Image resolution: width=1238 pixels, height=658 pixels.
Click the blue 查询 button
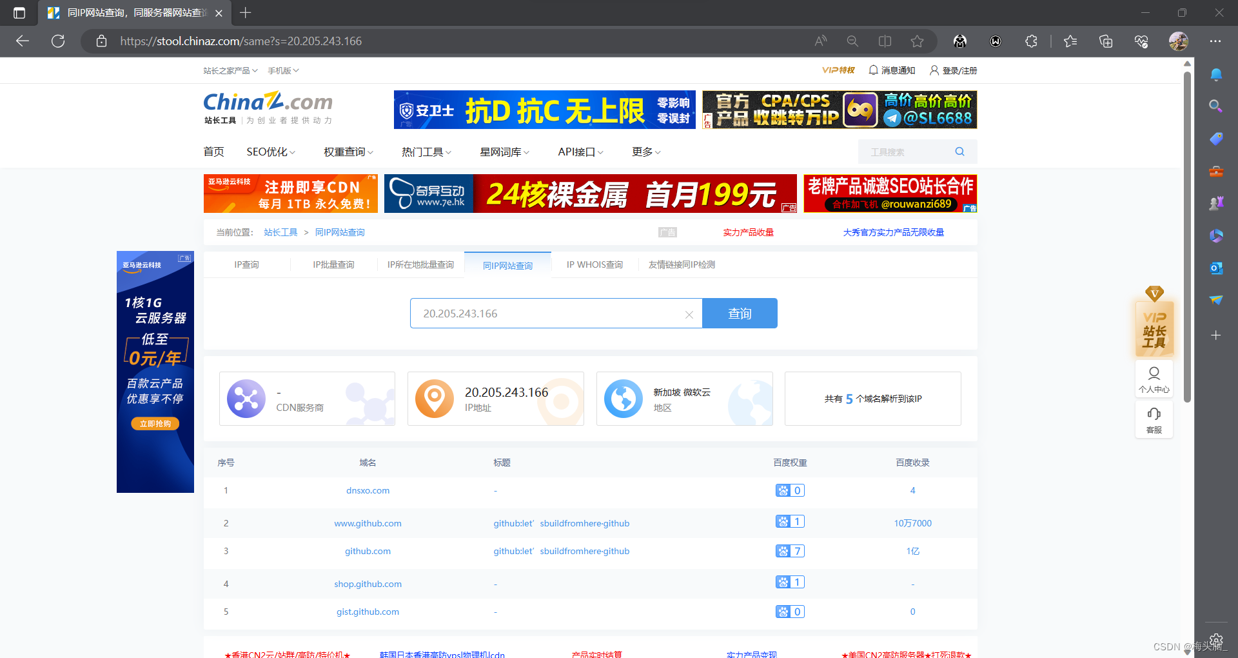click(740, 314)
